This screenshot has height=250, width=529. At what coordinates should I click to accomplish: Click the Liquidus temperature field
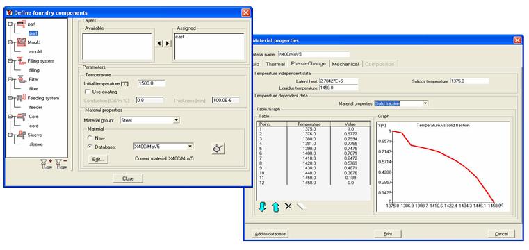(339, 87)
